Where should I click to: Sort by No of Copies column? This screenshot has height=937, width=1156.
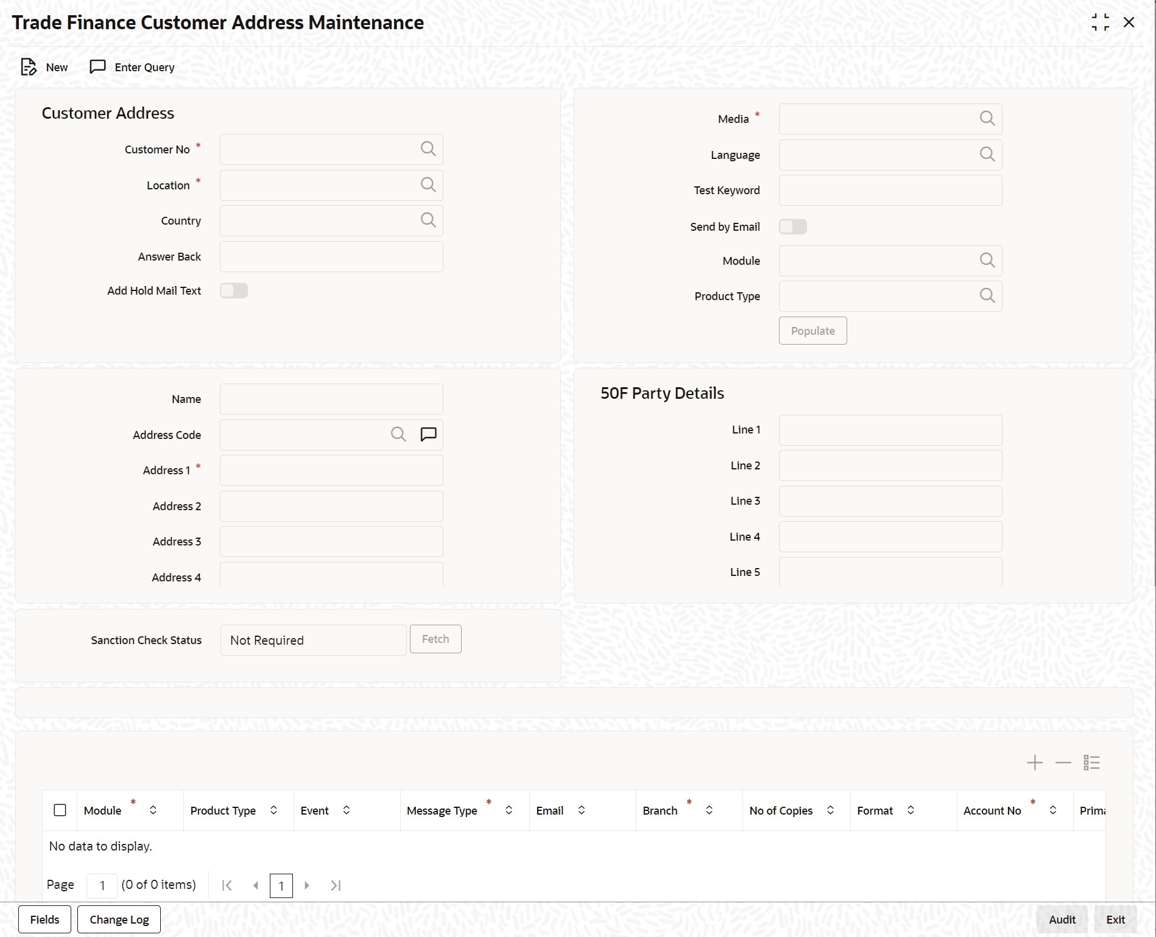click(x=830, y=810)
